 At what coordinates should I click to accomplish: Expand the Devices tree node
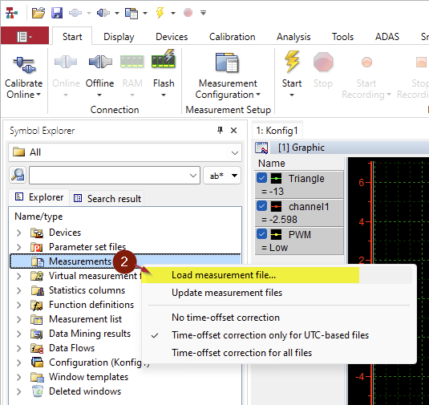point(18,233)
